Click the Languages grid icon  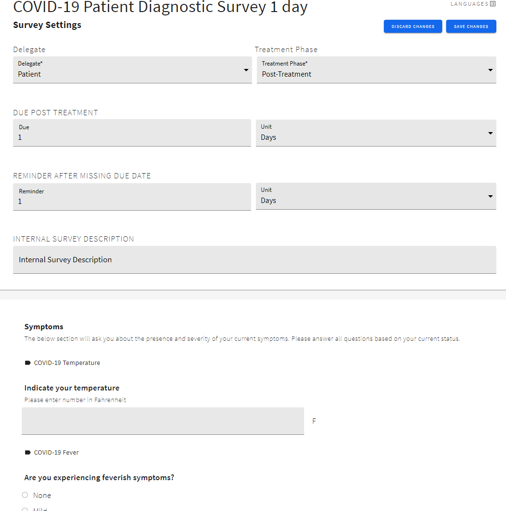click(493, 4)
